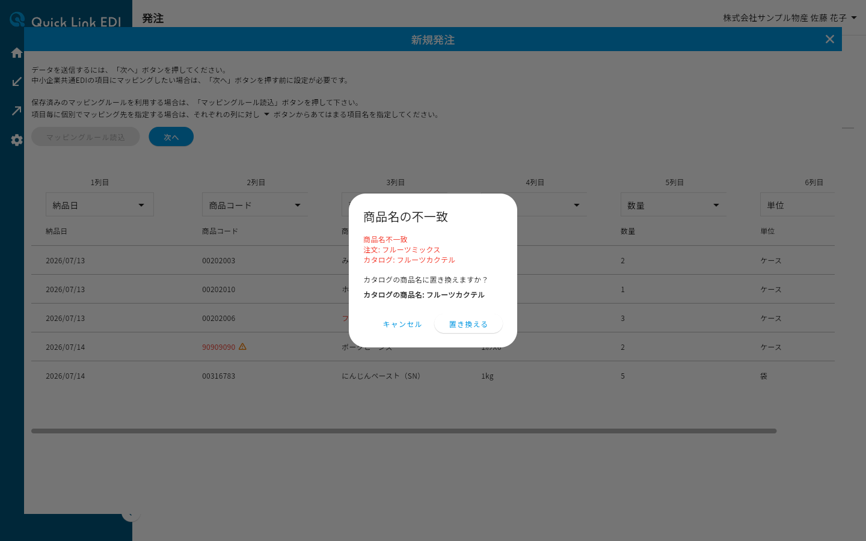Image resolution: width=866 pixels, height=541 pixels.
Task: Click the horizontal scrollbar under the table
Action: (404, 431)
